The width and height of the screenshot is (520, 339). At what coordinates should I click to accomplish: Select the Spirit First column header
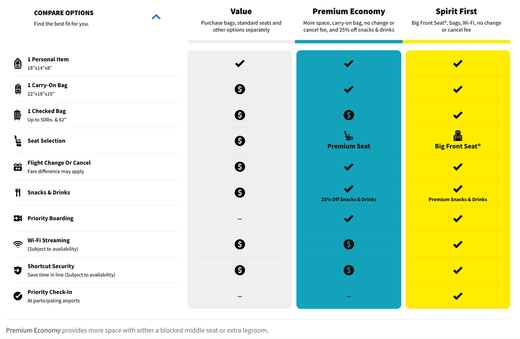pos(456,12)
